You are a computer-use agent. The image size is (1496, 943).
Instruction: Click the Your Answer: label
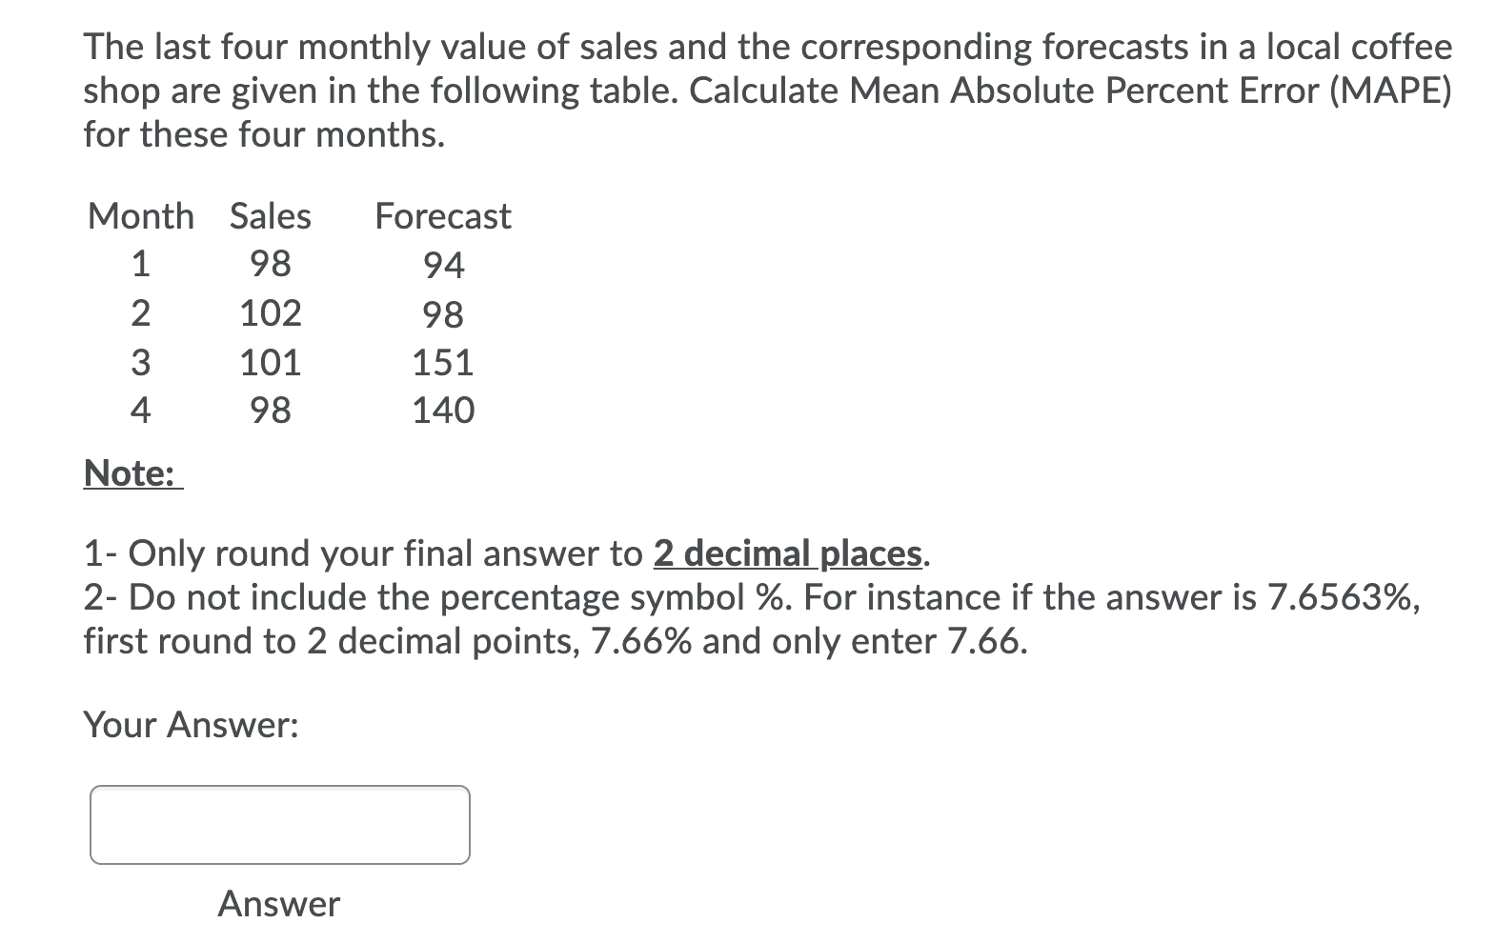click(191, 725)
